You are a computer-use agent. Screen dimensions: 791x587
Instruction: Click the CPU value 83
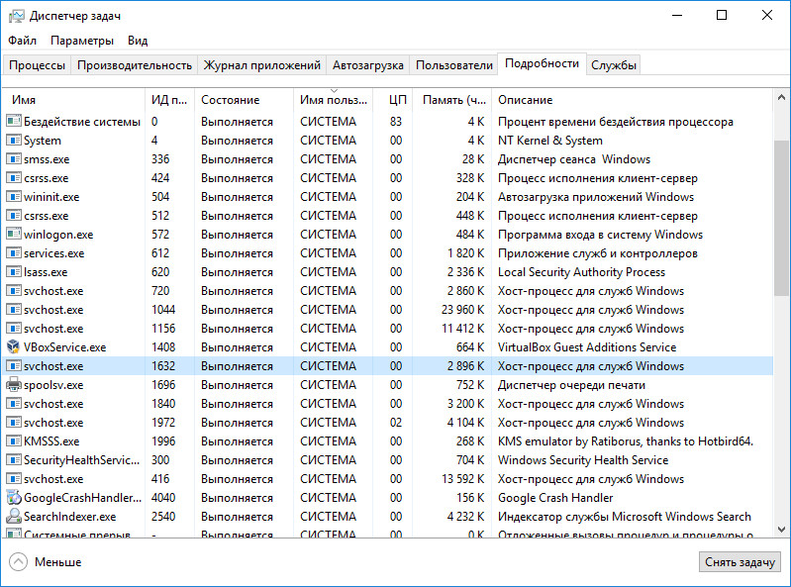[396, 121]
